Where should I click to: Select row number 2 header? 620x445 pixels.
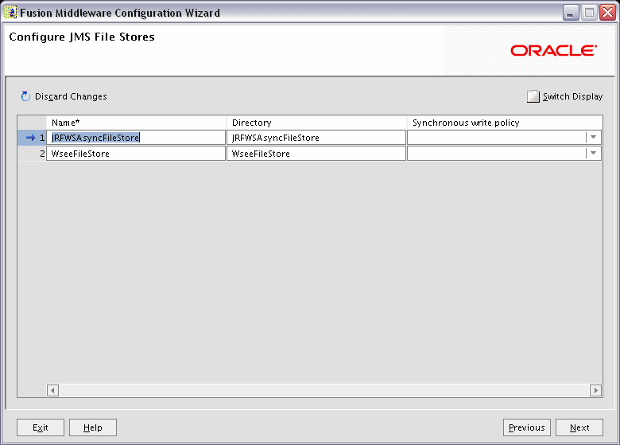tap(32, 153)
